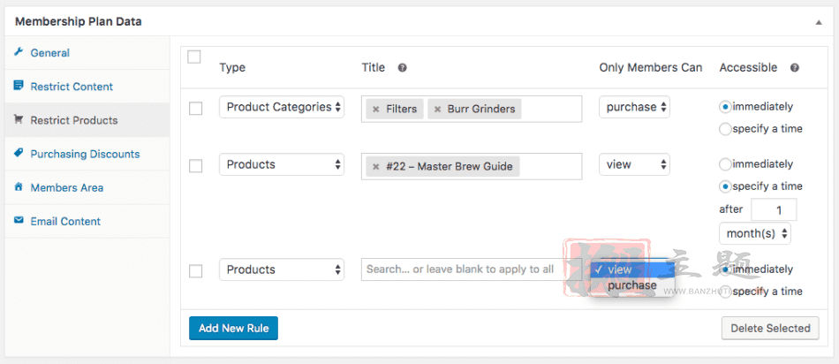Open the Product Categories type dropdown
839x364 pixels.
(x=282, y=107)
